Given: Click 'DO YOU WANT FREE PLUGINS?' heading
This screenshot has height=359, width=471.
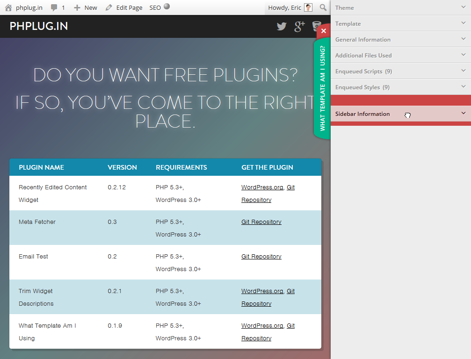Looking at the screenshot, I should click(166, 75).
